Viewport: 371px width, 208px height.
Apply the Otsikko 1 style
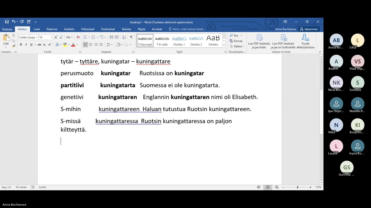pos(179,41)
